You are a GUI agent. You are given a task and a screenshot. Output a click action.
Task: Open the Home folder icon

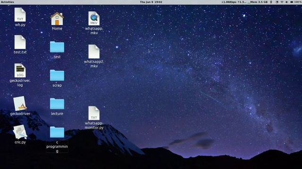[57, 19]
